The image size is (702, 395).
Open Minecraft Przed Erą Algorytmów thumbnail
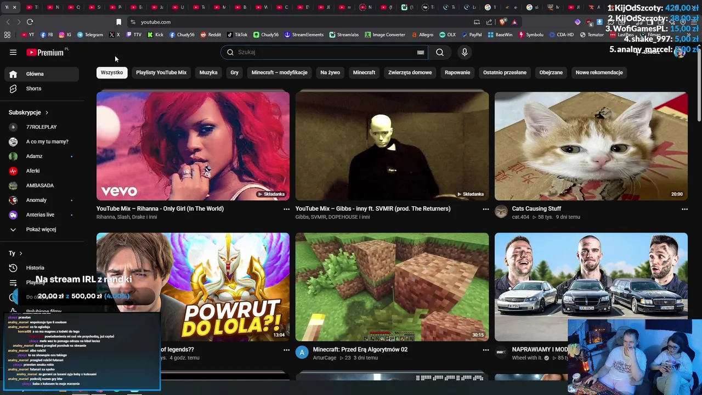[x=392, y=287]
